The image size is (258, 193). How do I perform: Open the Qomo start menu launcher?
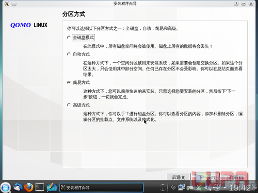tap(6, 187)
